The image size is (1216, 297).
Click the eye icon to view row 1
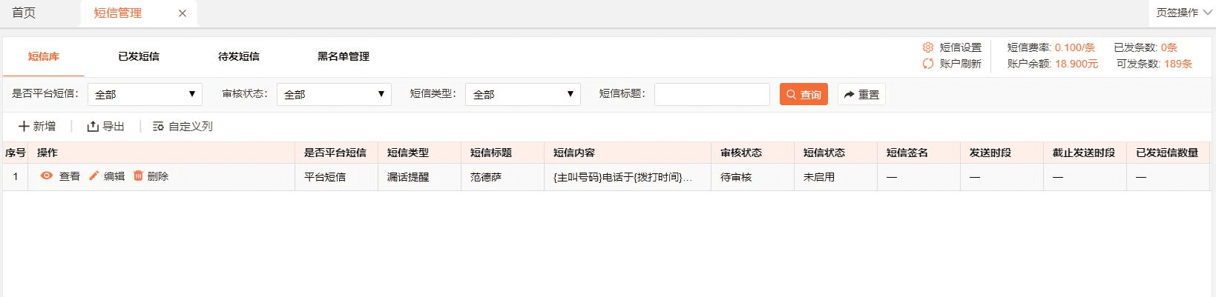(47, 176)
